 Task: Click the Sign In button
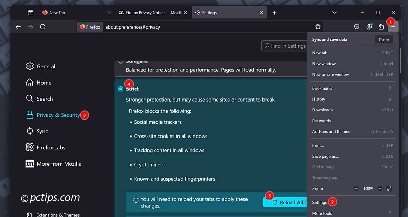(x=384, y=39)
